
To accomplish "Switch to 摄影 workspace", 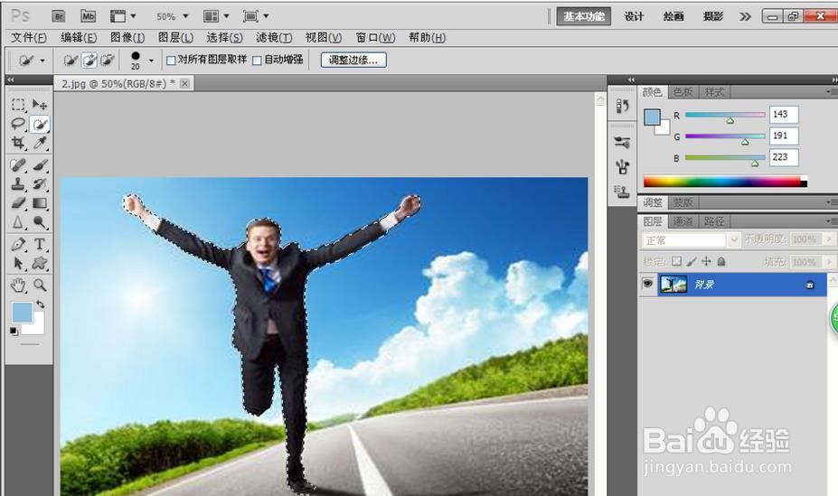I will click(x=713, y=16).
